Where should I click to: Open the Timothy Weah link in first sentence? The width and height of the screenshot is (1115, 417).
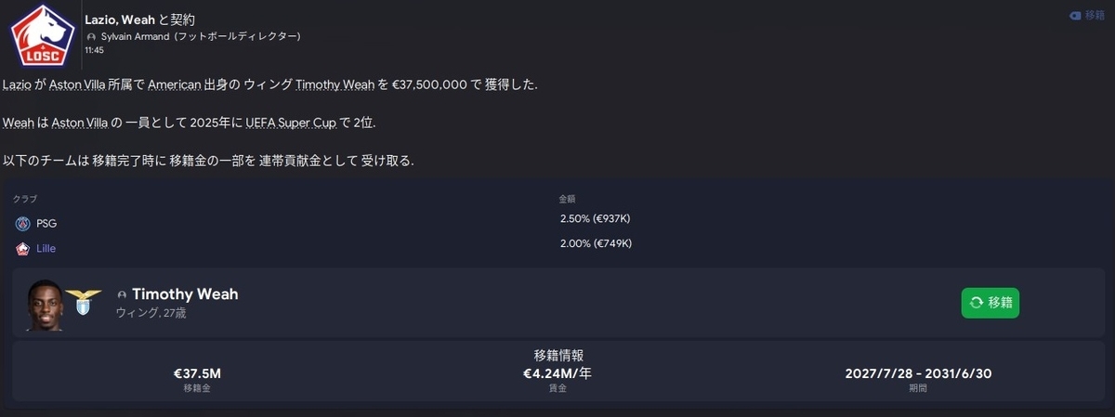click(x=334, y=85)
